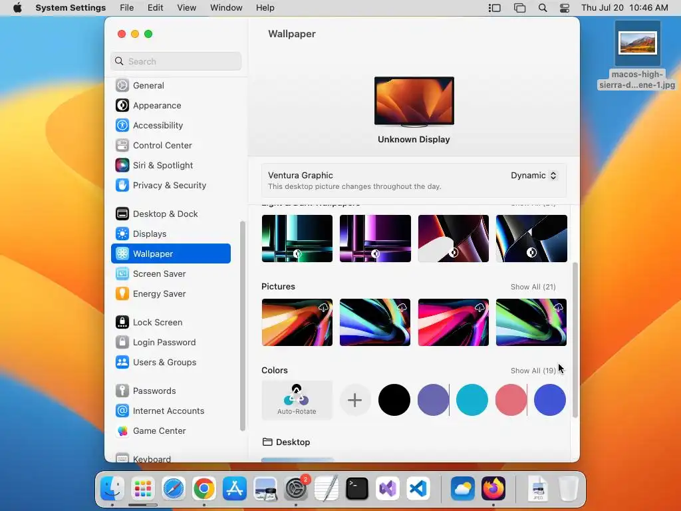Select the teal-green light & dark wallpaper

click(297, 239)
